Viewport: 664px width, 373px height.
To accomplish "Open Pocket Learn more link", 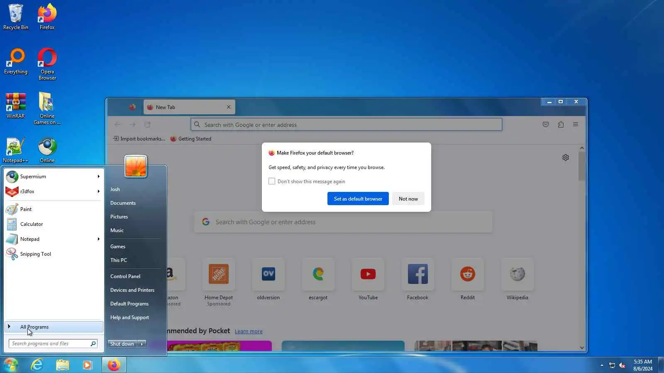I will click(249, 332).
